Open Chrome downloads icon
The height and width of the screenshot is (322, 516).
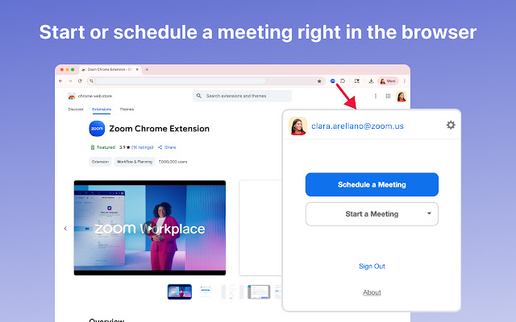pos(371,81)
